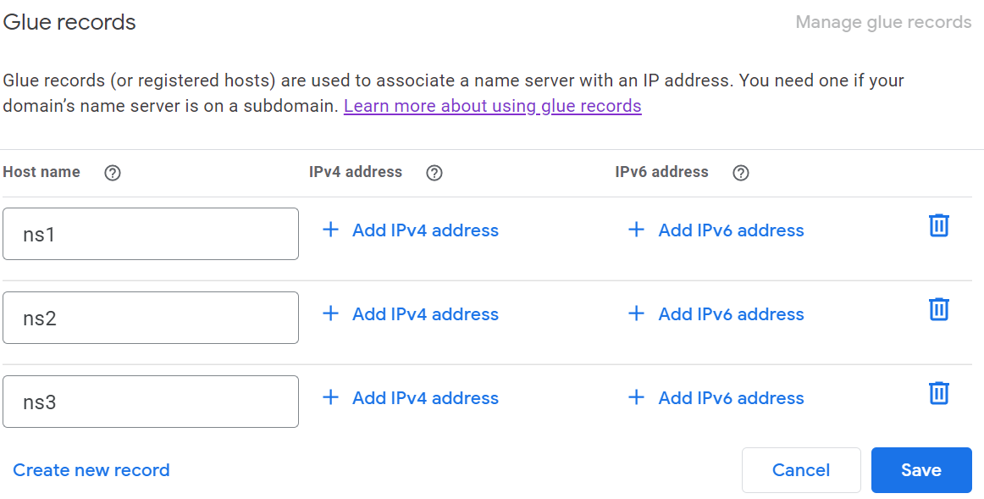Open Learn more about using glue records
This screenshot has height=499, width=984.
pyautogui.click(x=492, y=106)
